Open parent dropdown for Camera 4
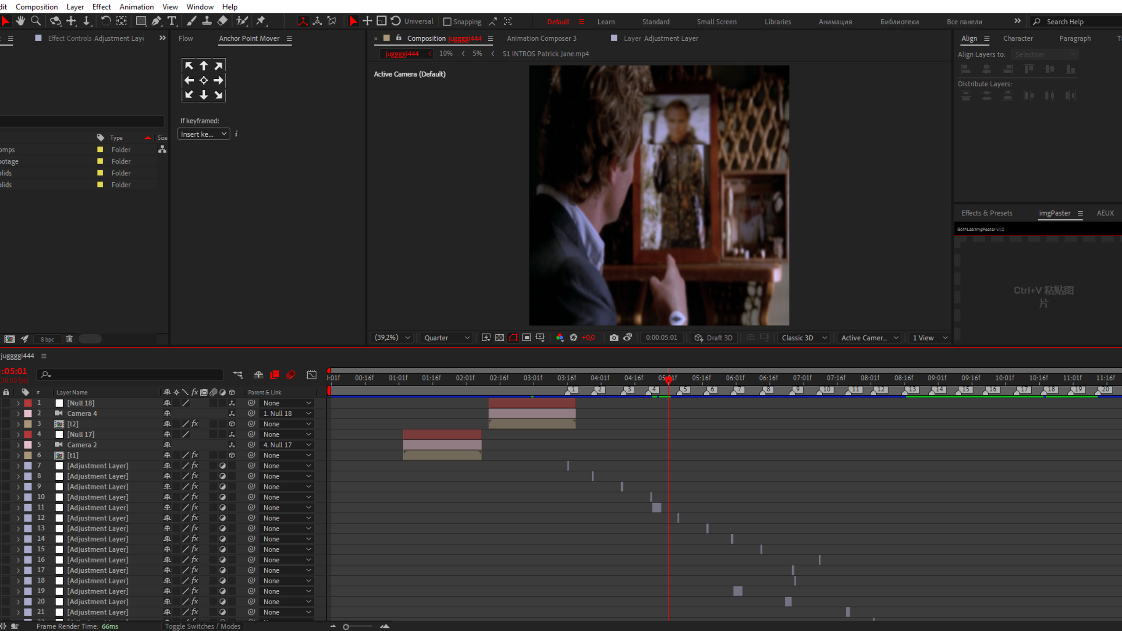This screenshot has height=631, width=1122. coord(287,414)
